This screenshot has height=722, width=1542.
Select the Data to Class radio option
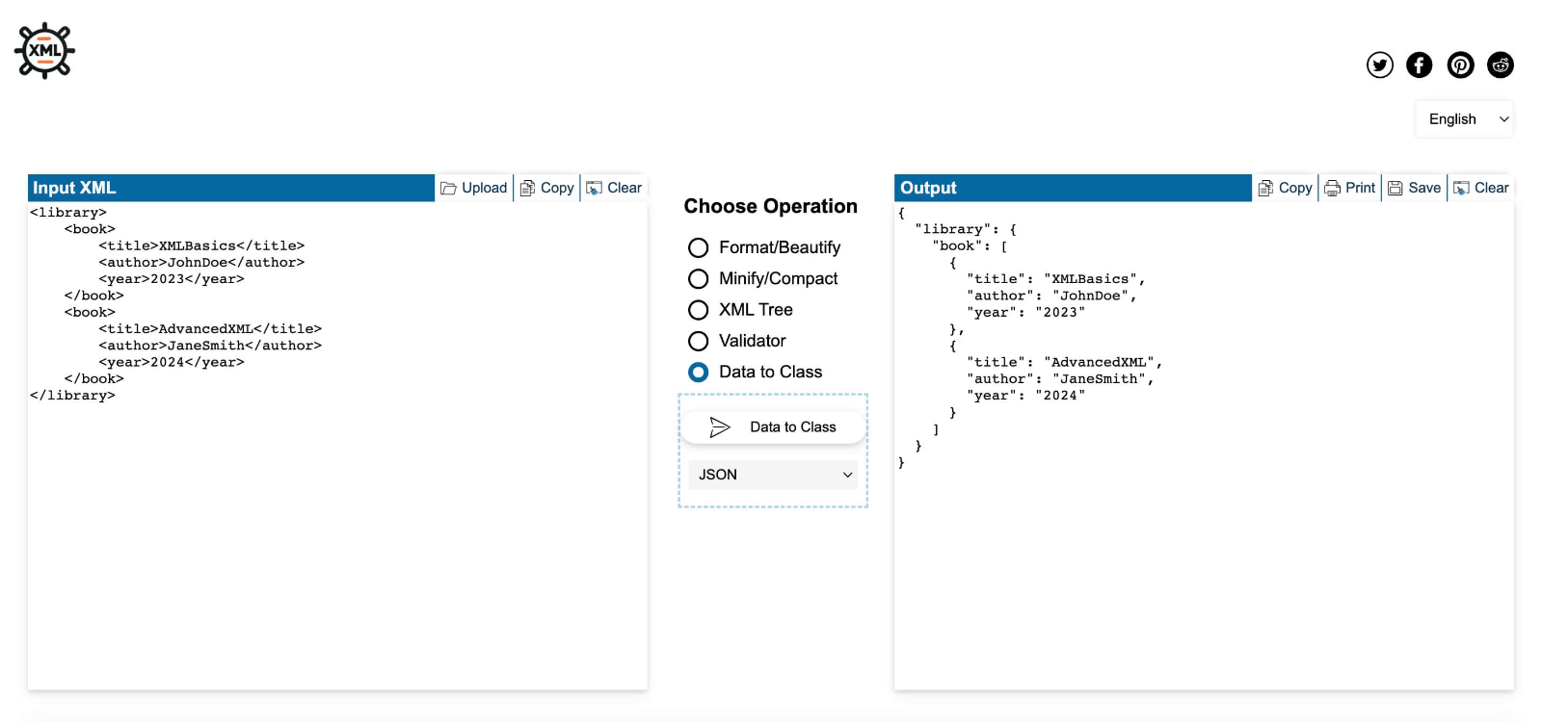tap(699, 372)
